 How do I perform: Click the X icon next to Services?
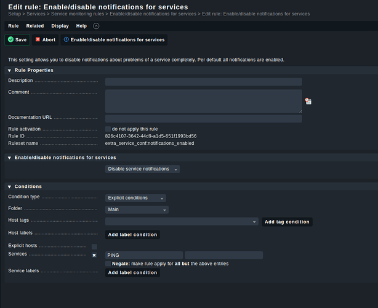tap(94, 255)
